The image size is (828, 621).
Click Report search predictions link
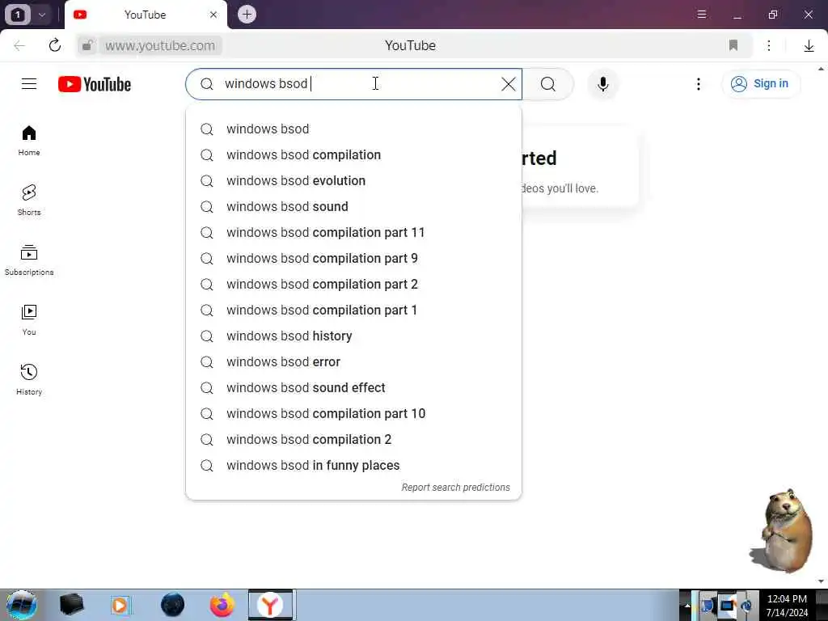[455, 488]
